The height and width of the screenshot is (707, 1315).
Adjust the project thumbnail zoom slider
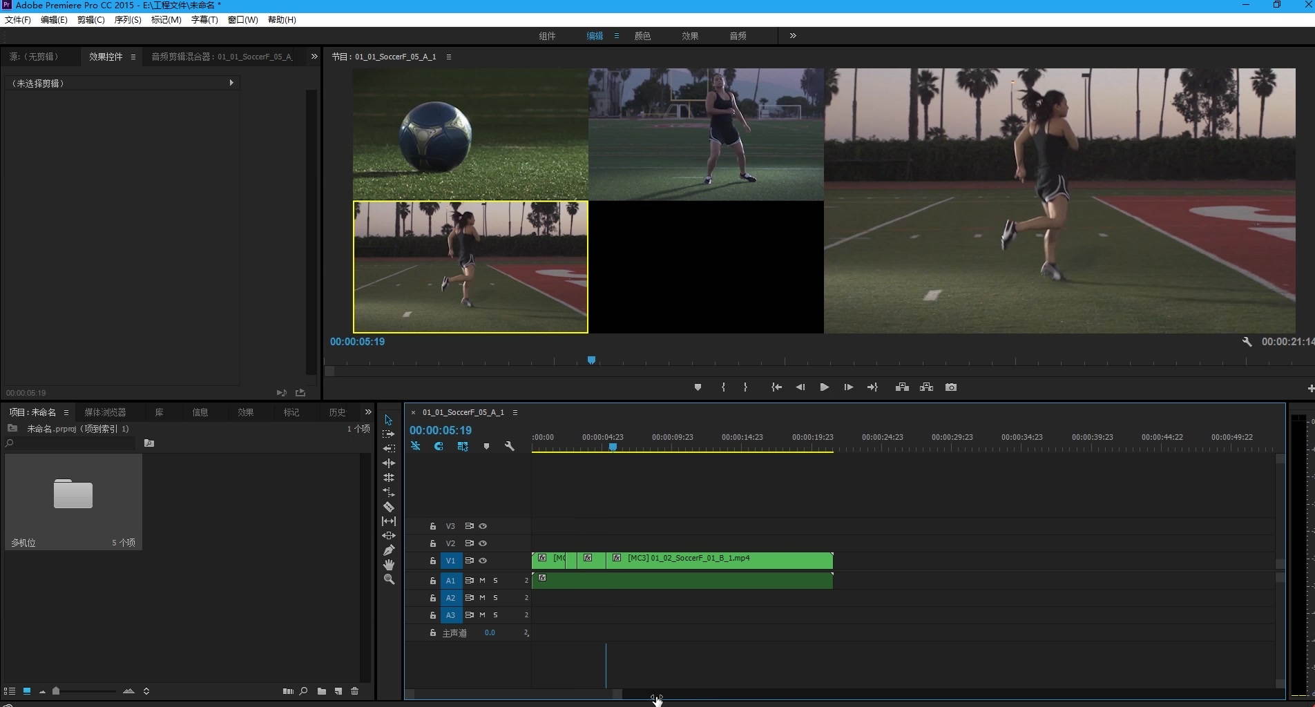tap(57, 691)
